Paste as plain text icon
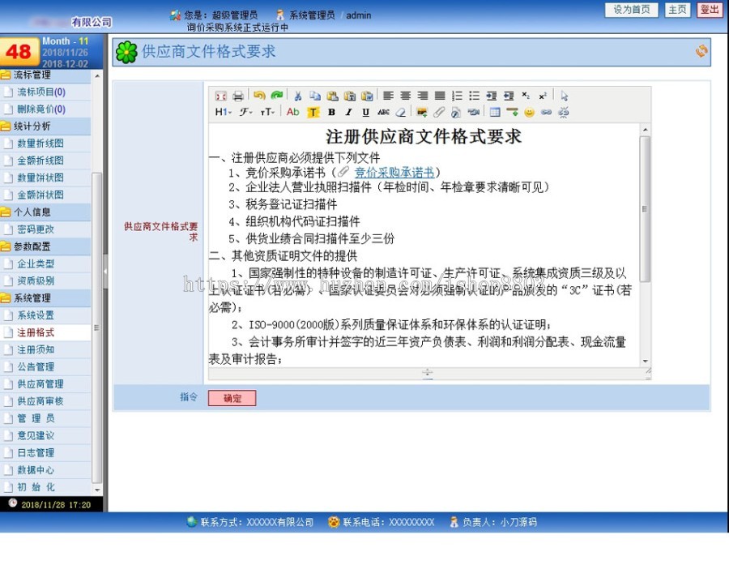Viewport: 729px width, 565px height. pos(350,96)
